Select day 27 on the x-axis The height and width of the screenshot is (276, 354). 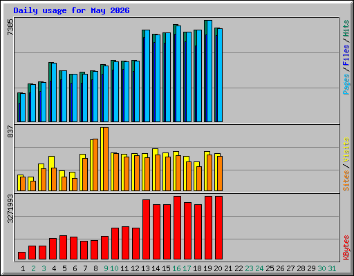click(290, 268)
